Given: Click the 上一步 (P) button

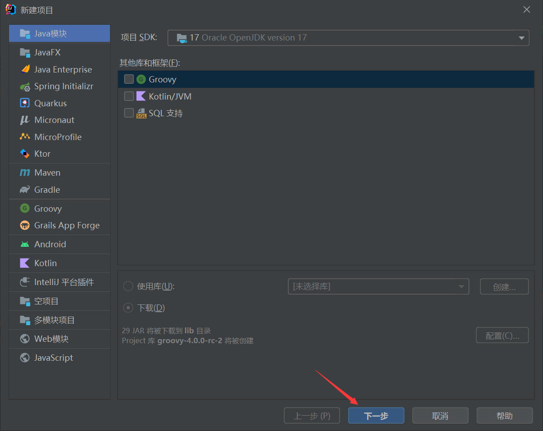Looking at the screenshot, I should 312,416.
